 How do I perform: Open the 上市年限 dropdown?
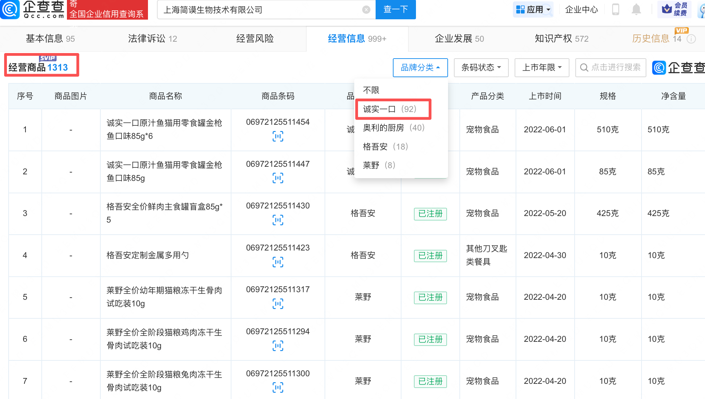click(x=542, y=68)
